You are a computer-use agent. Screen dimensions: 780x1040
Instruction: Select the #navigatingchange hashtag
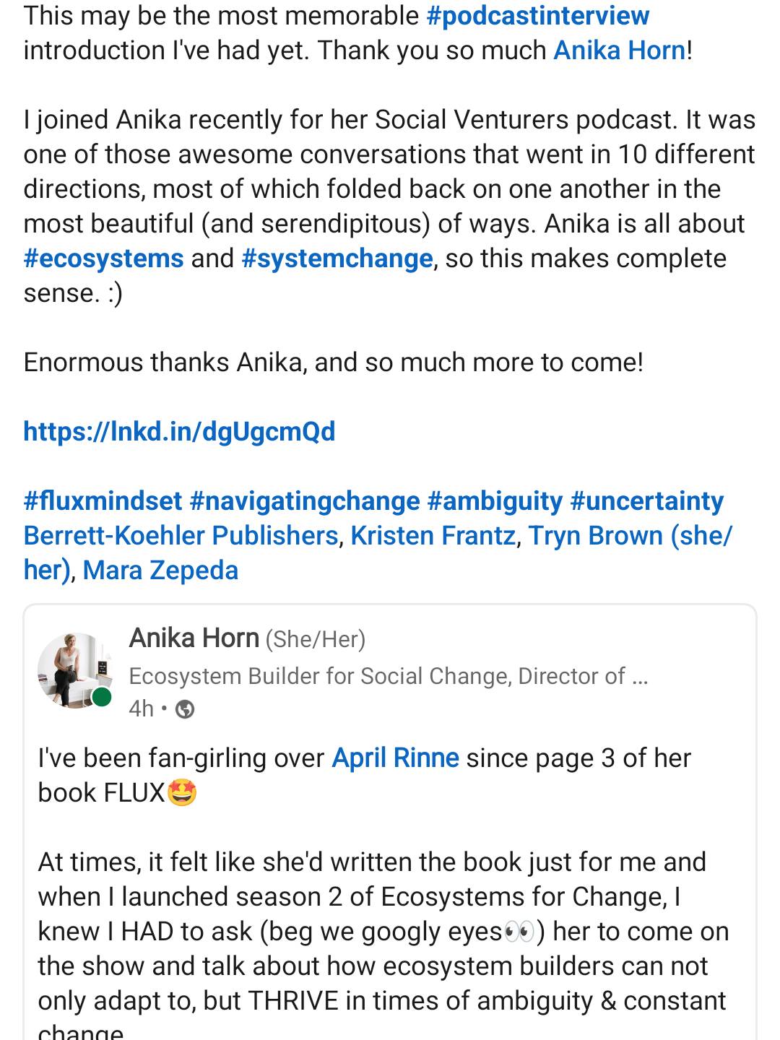tap(304, 501)
